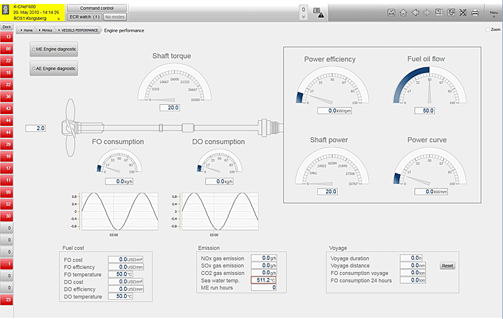Click the Fuel oil flow gauge
The width and height of the screenshot is (503, 319).
425,89
